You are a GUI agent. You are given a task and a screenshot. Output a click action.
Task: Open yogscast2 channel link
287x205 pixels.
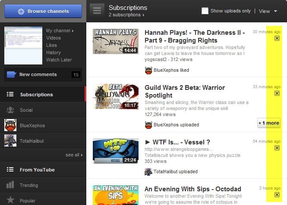pos(155,59)
